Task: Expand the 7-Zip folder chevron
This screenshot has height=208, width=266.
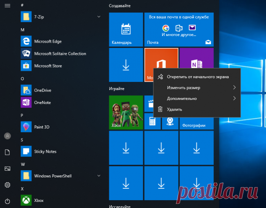Action: click(x=99, y=17)
